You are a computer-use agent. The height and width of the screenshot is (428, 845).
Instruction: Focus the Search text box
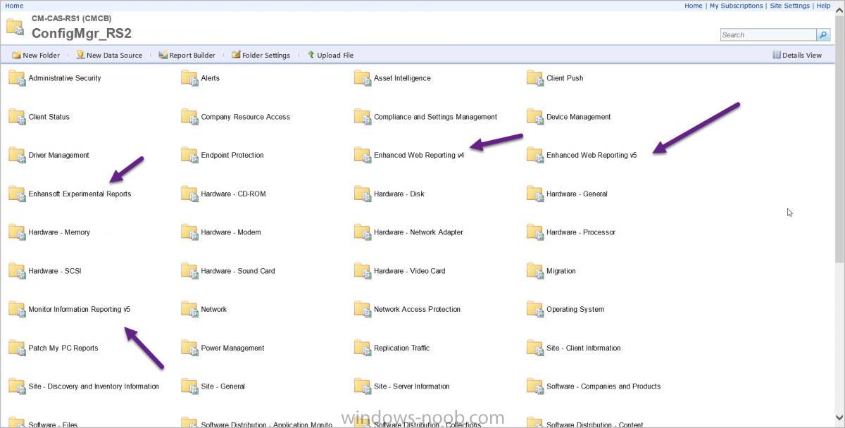click(x=768, y=34)
